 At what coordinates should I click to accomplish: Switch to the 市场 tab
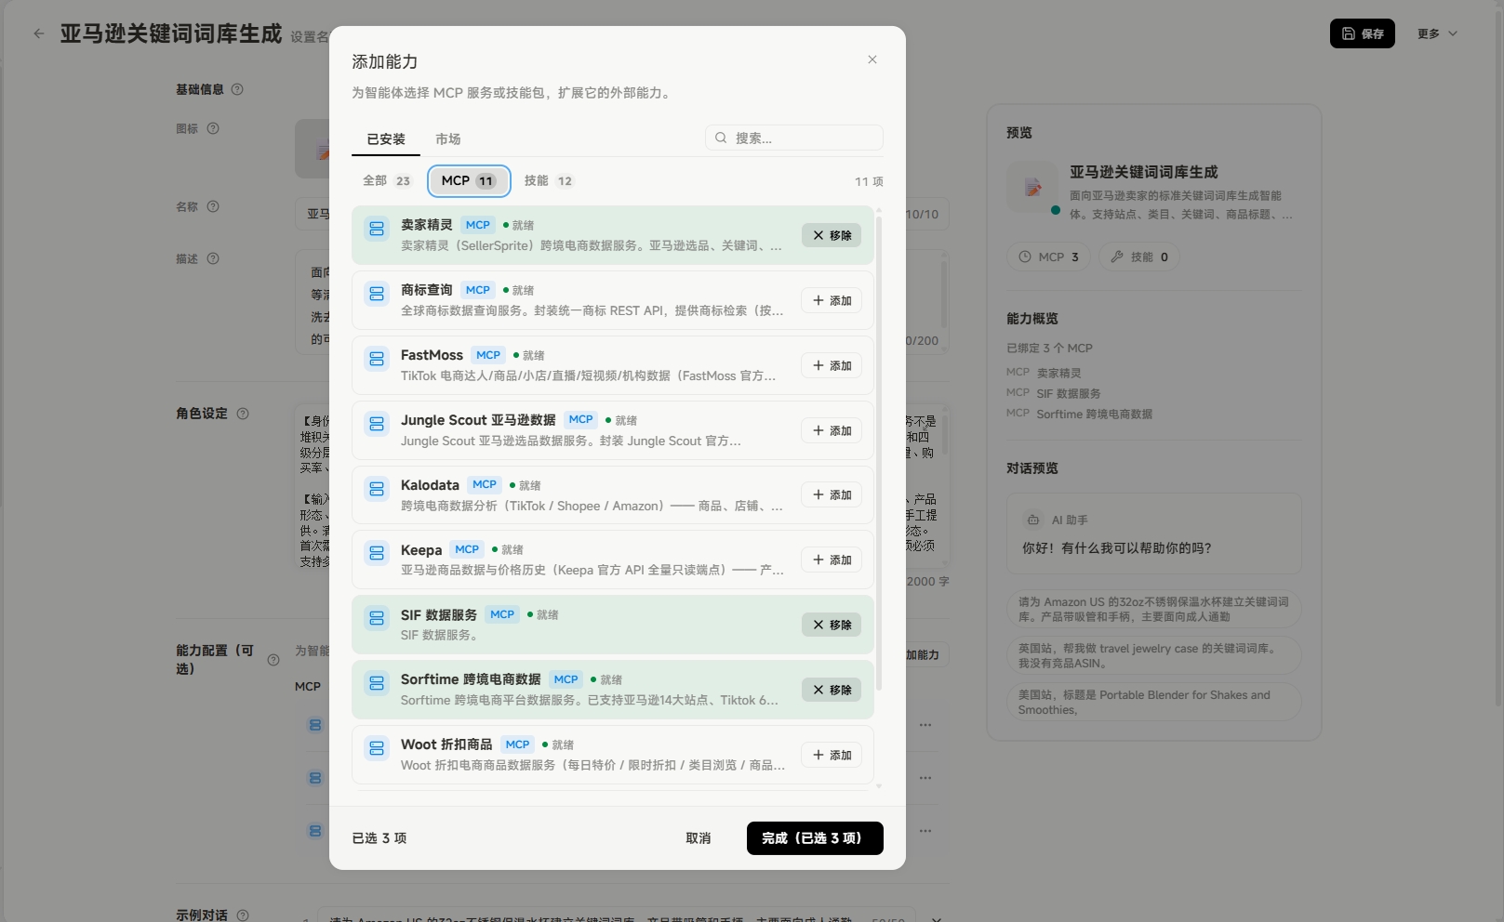[448, 139]
